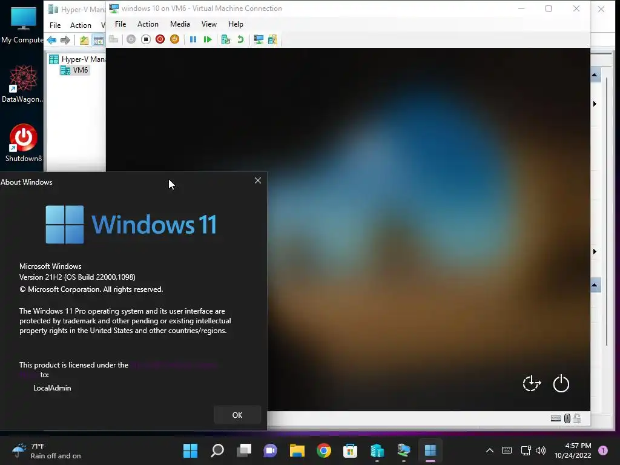This screenshot has height=465, width=620.
Task: Close the About Windows dialog
Action: pyautogui.click(x=258, y=180)
